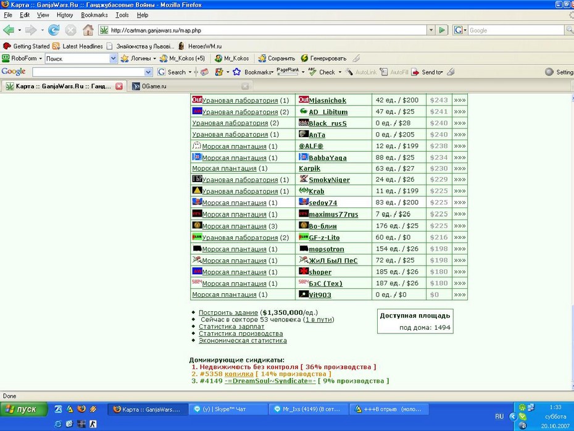Click the AutoFill toolbar button
The height and width of the screenshot is (431, 574).
(394, 72)
